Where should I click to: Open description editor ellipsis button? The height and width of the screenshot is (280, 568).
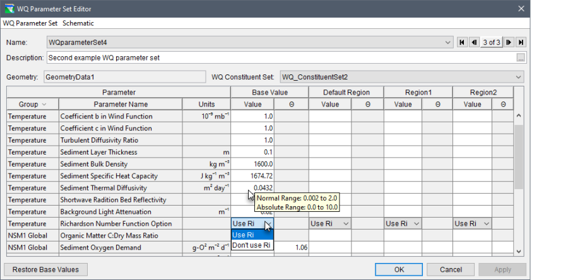click(x=521, y=58)
